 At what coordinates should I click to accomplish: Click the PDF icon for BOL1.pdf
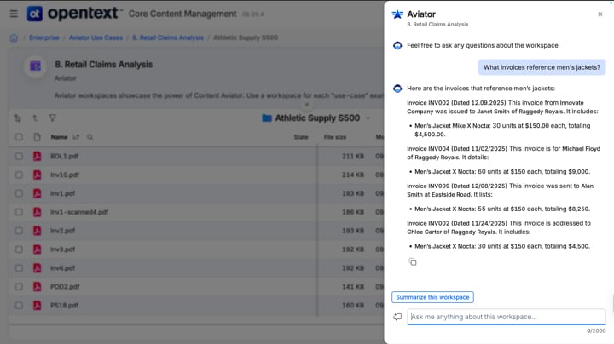click(38, 156)
